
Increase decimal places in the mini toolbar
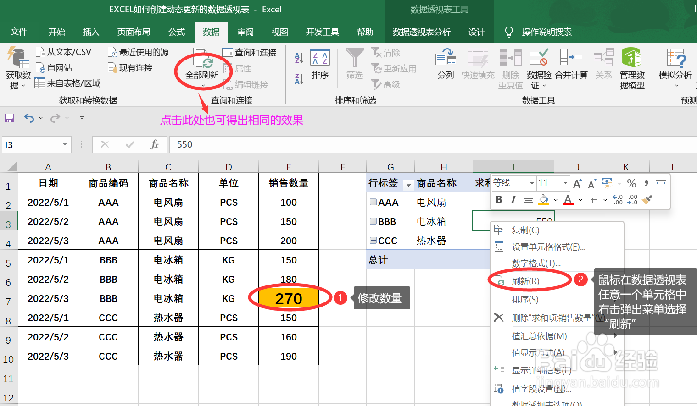click(618, 200)
